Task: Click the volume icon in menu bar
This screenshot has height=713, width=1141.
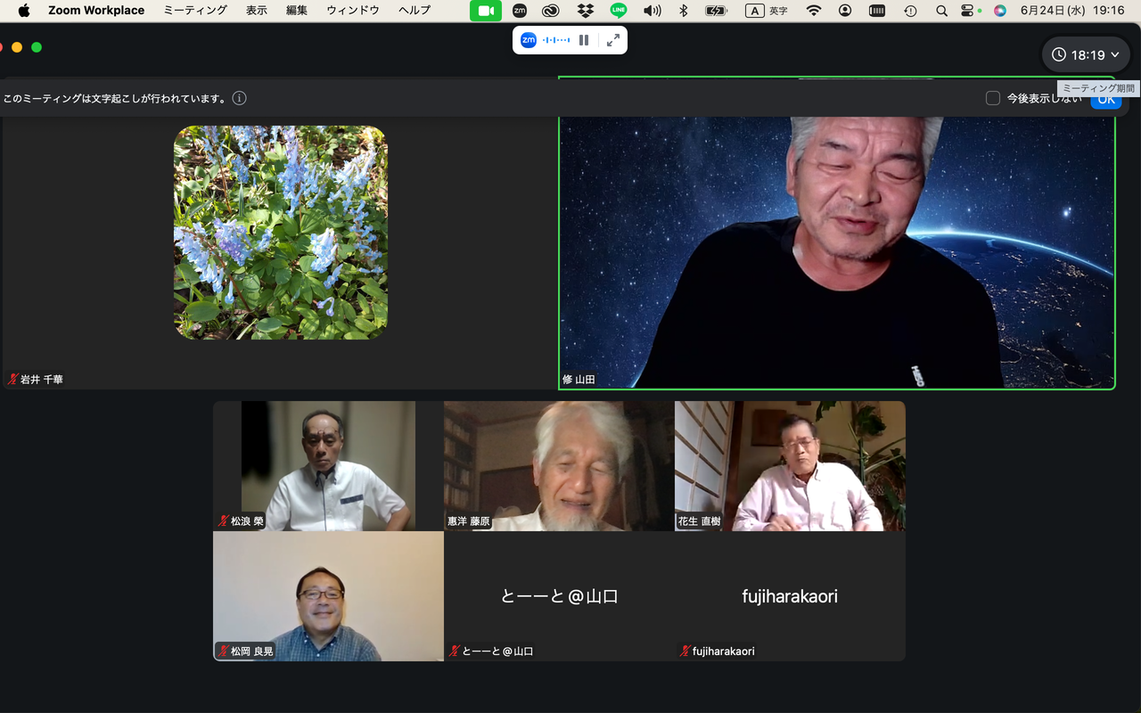Action: 653,11
